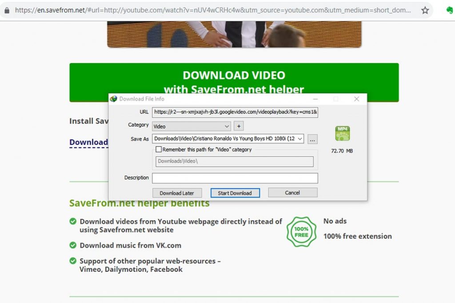Screen dimensions: 455x303
Task: Click the checkmark beside 'Download music from VK.com'
Action: [x=72, y=245]
